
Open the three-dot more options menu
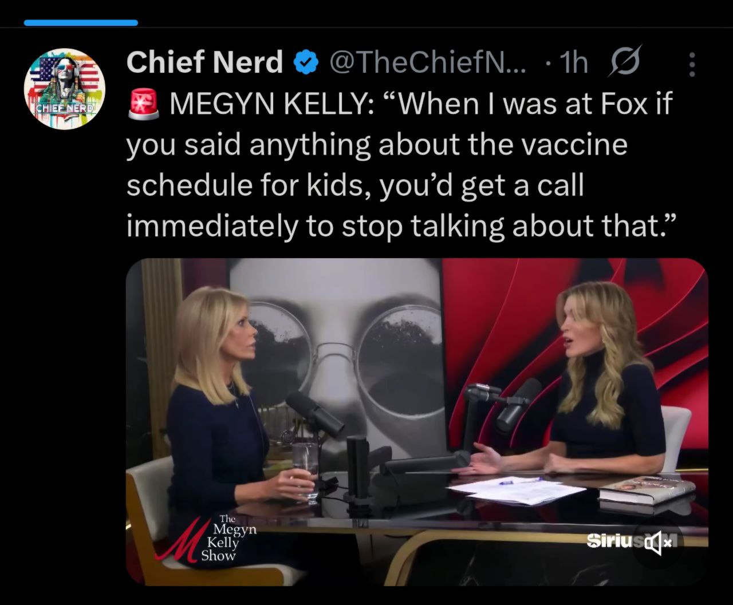tap(692, 65)
